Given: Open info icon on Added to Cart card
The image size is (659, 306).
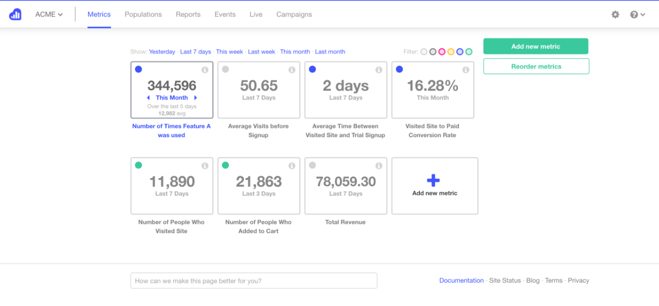Looking at the screenshot, I should click(292, 166).
